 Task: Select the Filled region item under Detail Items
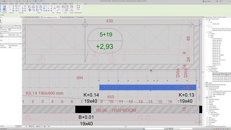214,112
